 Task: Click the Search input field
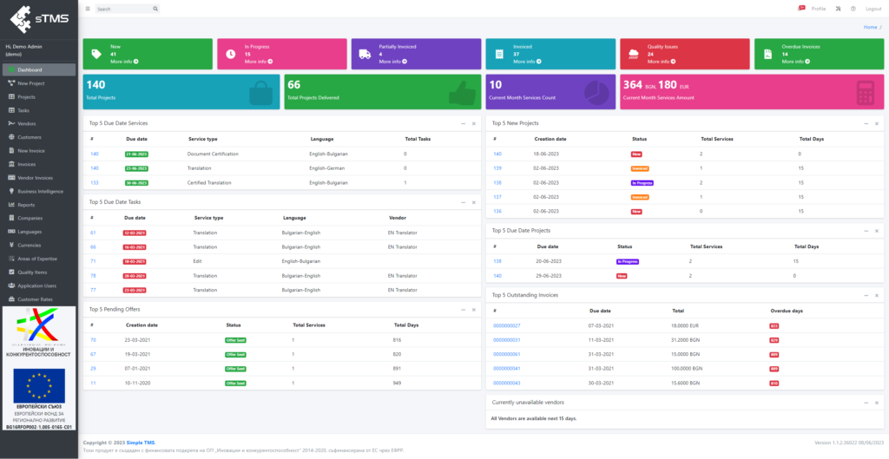coord(123,9)
